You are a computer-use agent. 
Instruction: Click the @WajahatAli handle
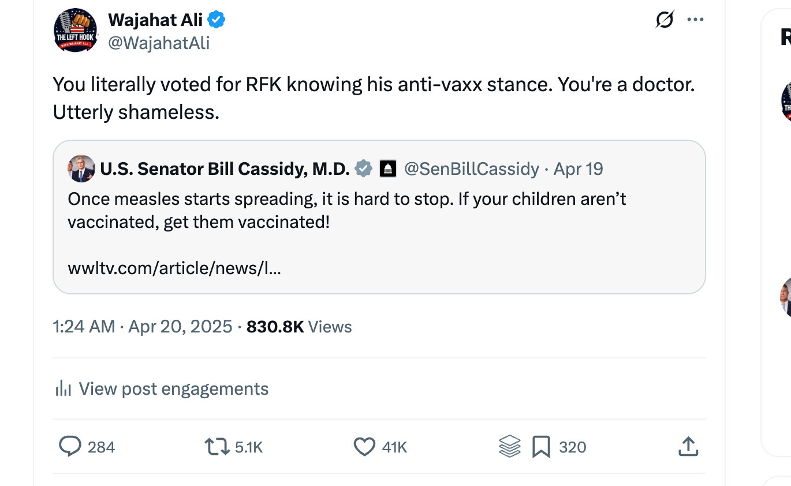158,43
